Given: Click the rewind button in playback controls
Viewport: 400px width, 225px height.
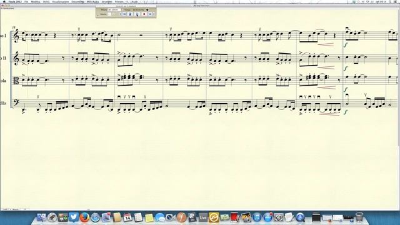Looking at the screenshot, I should pyautogui.click(x=124, y=14).
